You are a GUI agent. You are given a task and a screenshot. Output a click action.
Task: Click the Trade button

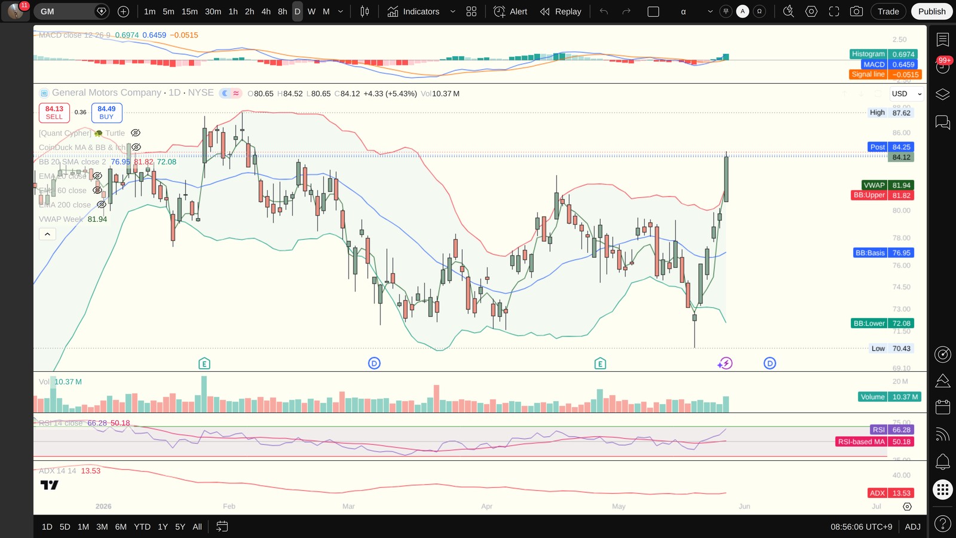(888, 11)
